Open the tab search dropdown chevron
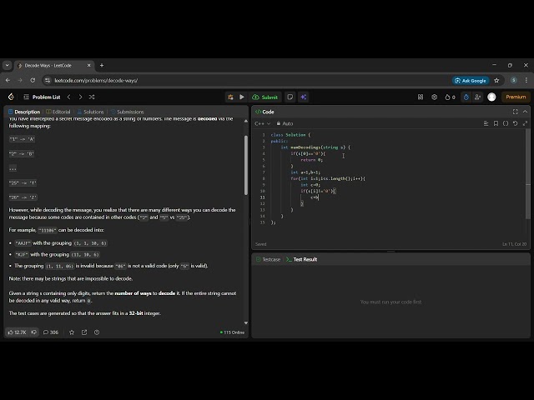 [x=8, y=65]
